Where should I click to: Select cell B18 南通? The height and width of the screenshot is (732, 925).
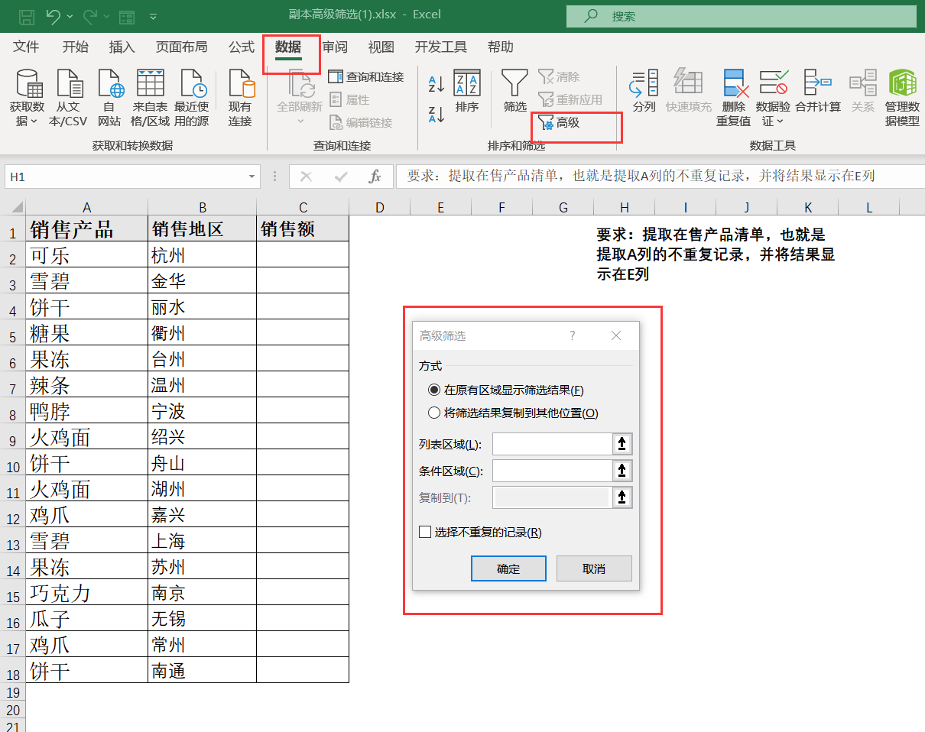(x=202, y=670)
